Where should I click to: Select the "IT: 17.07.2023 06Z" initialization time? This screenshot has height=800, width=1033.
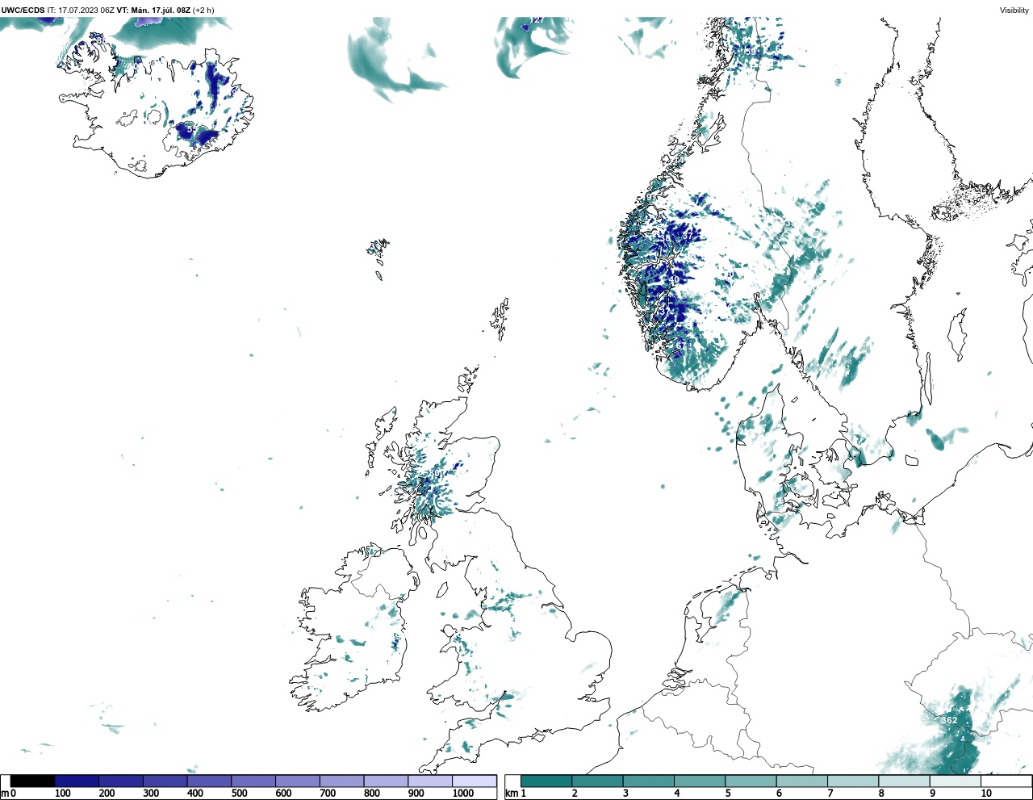[81, 10]
